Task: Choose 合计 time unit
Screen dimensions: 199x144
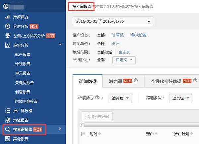Action: click(x=101, y=44)
